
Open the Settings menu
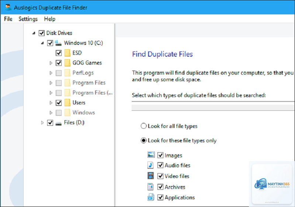(28, 19)
